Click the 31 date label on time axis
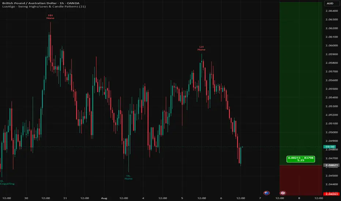 [x=65, y=198]
